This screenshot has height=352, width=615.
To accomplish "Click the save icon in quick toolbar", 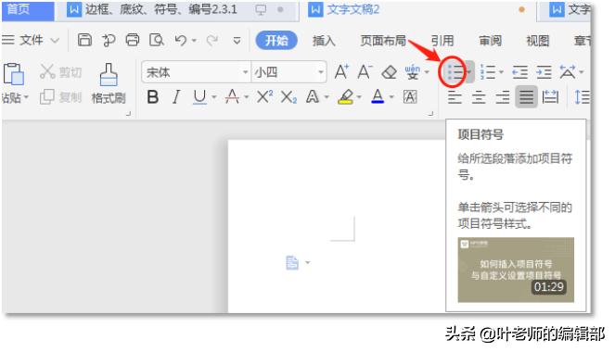I will coord(84,40).
